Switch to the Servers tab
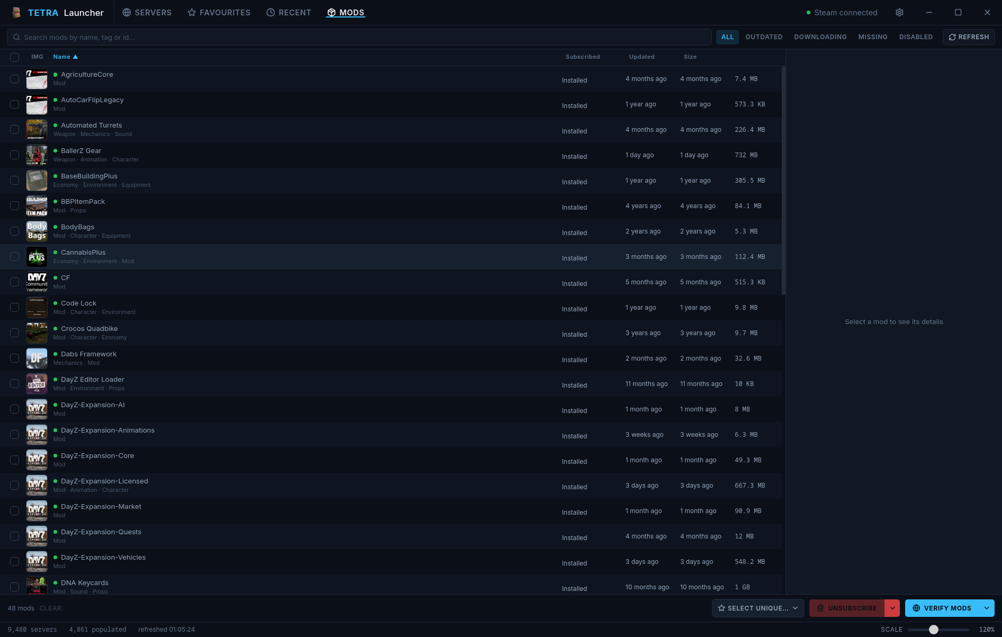The width and height of the screenshot is (1002, 637). 147,13
